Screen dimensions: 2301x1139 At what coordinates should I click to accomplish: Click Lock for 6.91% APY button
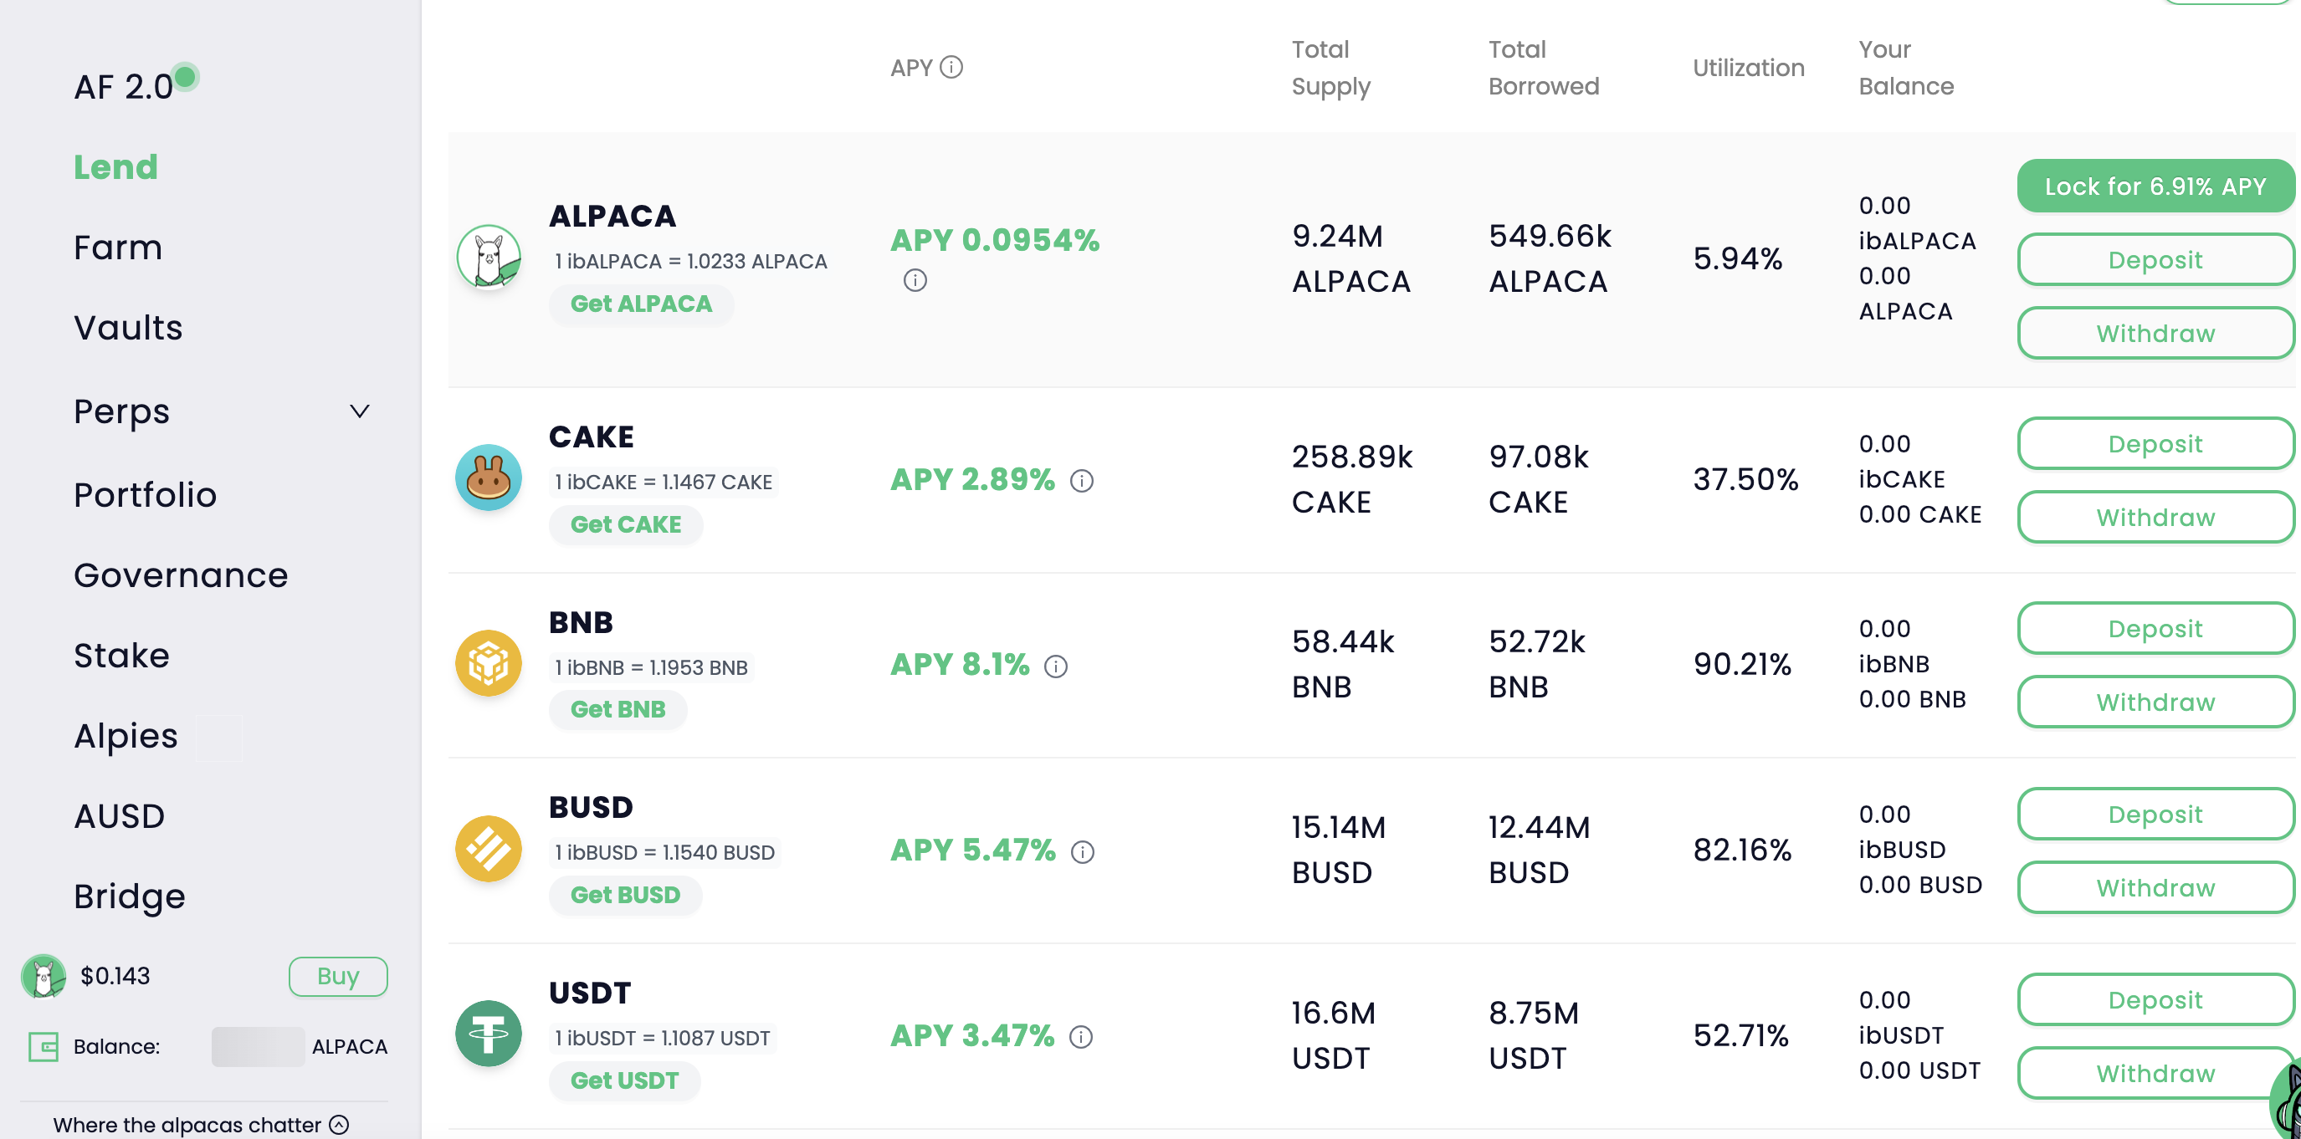(x=2155, y=186)
